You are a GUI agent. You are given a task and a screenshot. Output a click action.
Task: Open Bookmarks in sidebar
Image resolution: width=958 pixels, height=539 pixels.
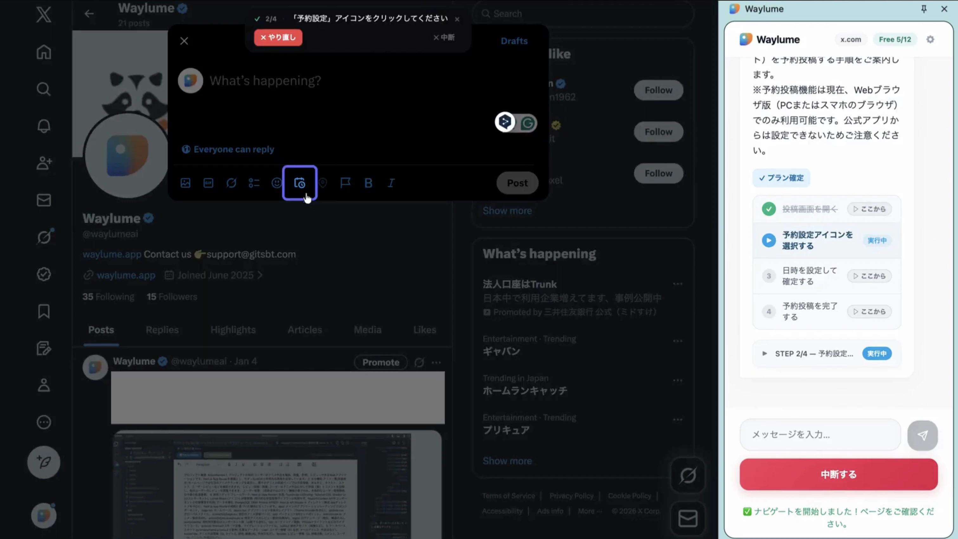point(43,311)
